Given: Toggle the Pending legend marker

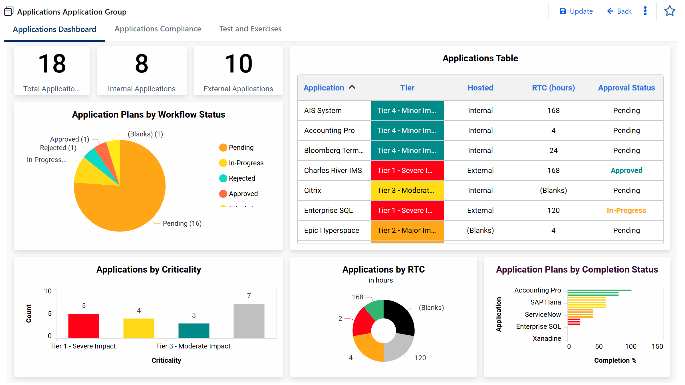Looking at the screenshot, I should click(x=223, y=148).
